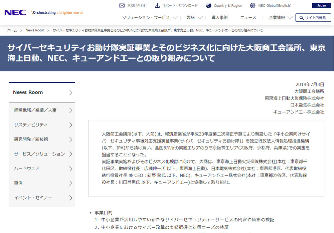Image resolution: width=334 pixels, height=233 pixels.
Task: Open ニュース navigation item
Action: point(248,18)
